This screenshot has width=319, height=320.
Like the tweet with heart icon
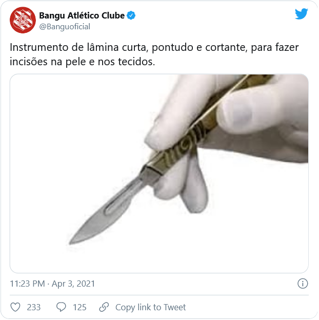click(x=15, y=307)
